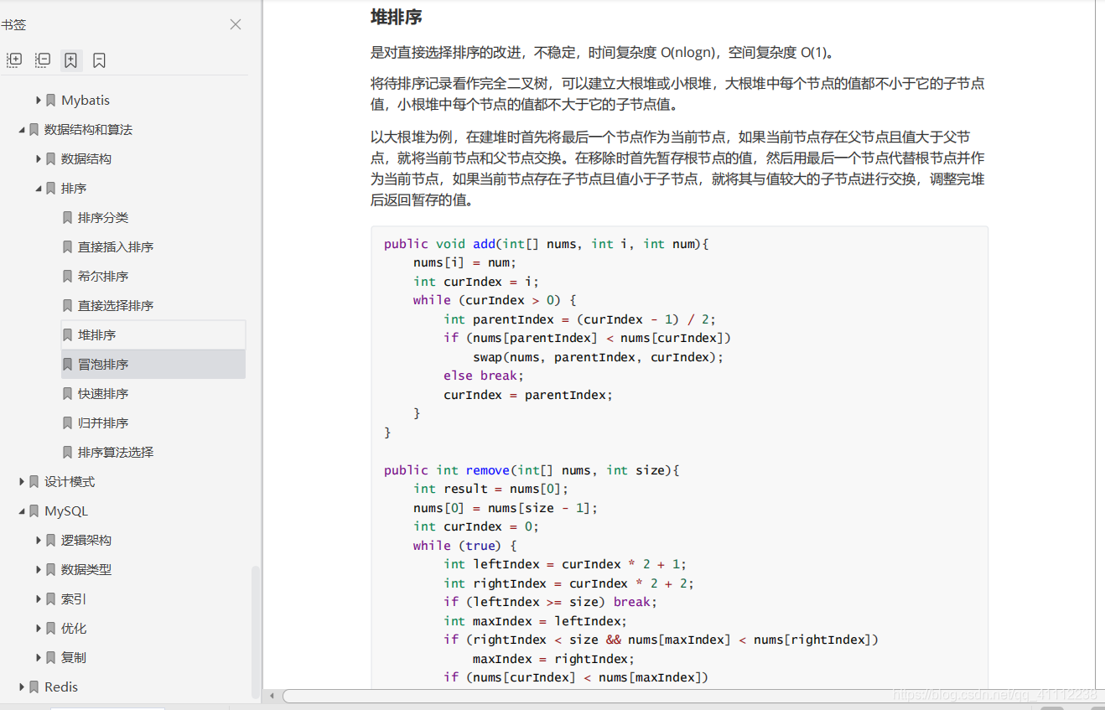Click the bookmark icon beside 希尔排序
Screen dimensions: 1105x710
(x=68, y=276)
